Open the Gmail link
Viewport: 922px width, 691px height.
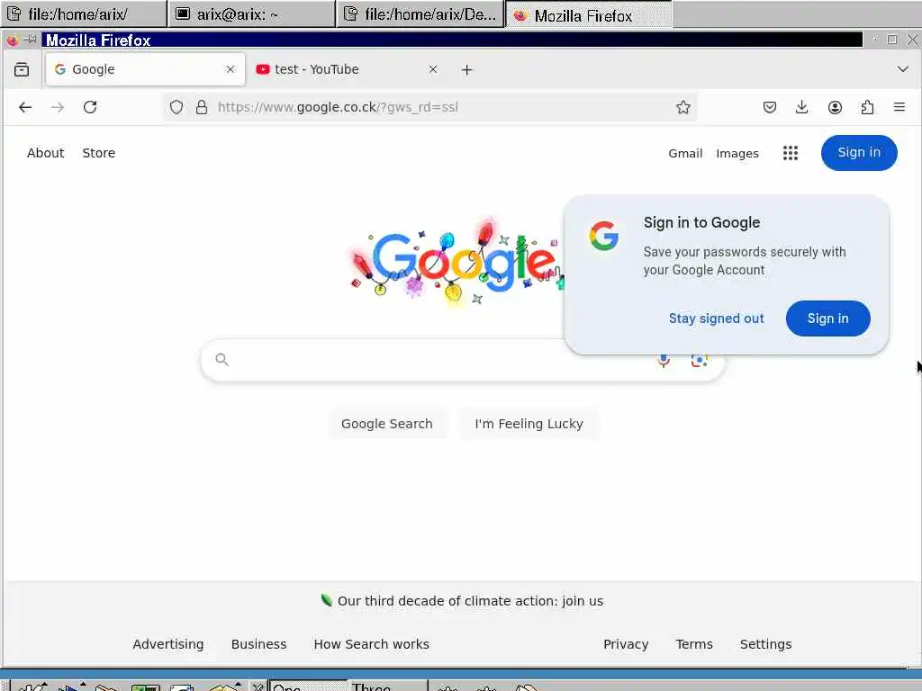click(x=685, y=153)
